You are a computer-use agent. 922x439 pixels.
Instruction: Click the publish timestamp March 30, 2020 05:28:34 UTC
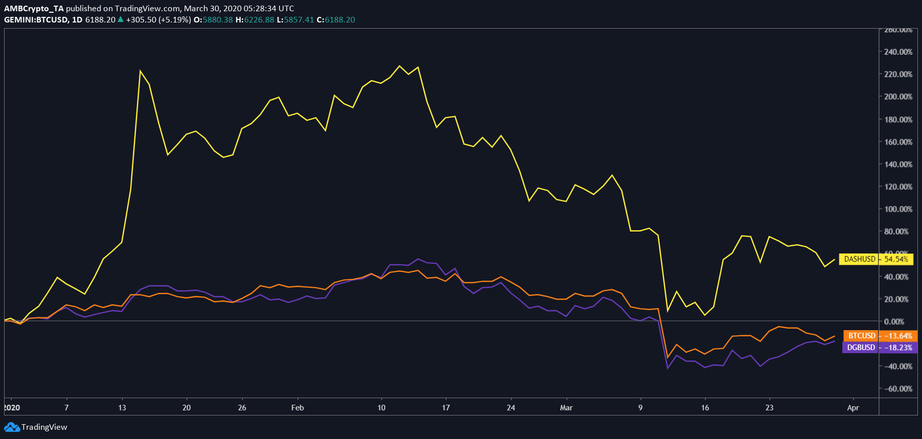click(239, 9)
